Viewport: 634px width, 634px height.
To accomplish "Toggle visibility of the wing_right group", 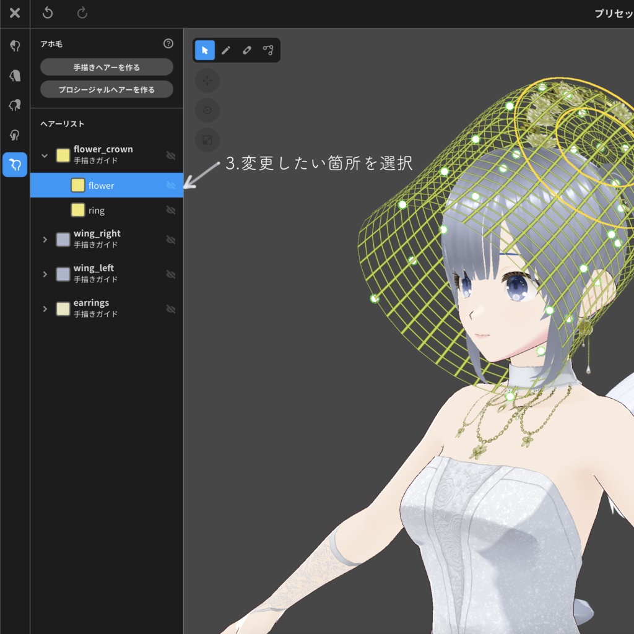I will click(171, 240).
